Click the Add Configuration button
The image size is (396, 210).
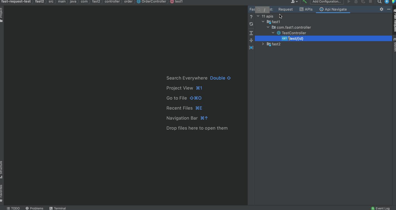[x=327, y=2]
